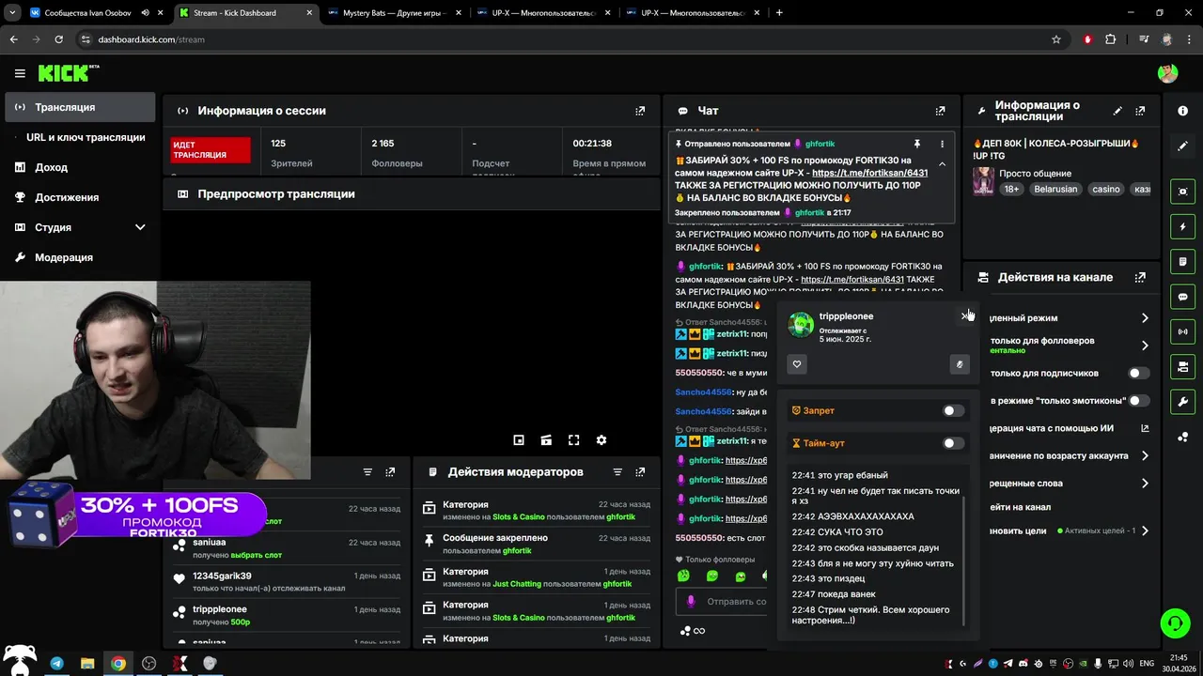1203x676 pixels.
Task: Click the heart button on trippleonee's user card
Action: tap(797, 364)
